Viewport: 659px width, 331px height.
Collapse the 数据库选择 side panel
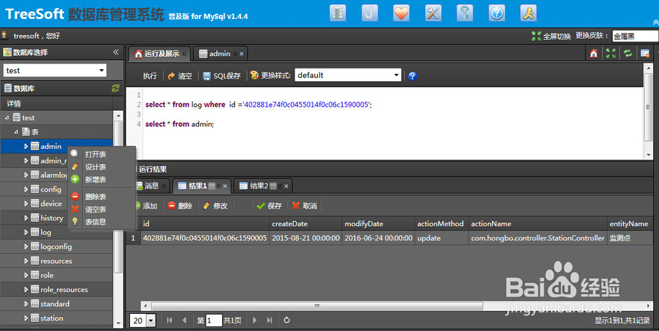[x=116, y=52]
